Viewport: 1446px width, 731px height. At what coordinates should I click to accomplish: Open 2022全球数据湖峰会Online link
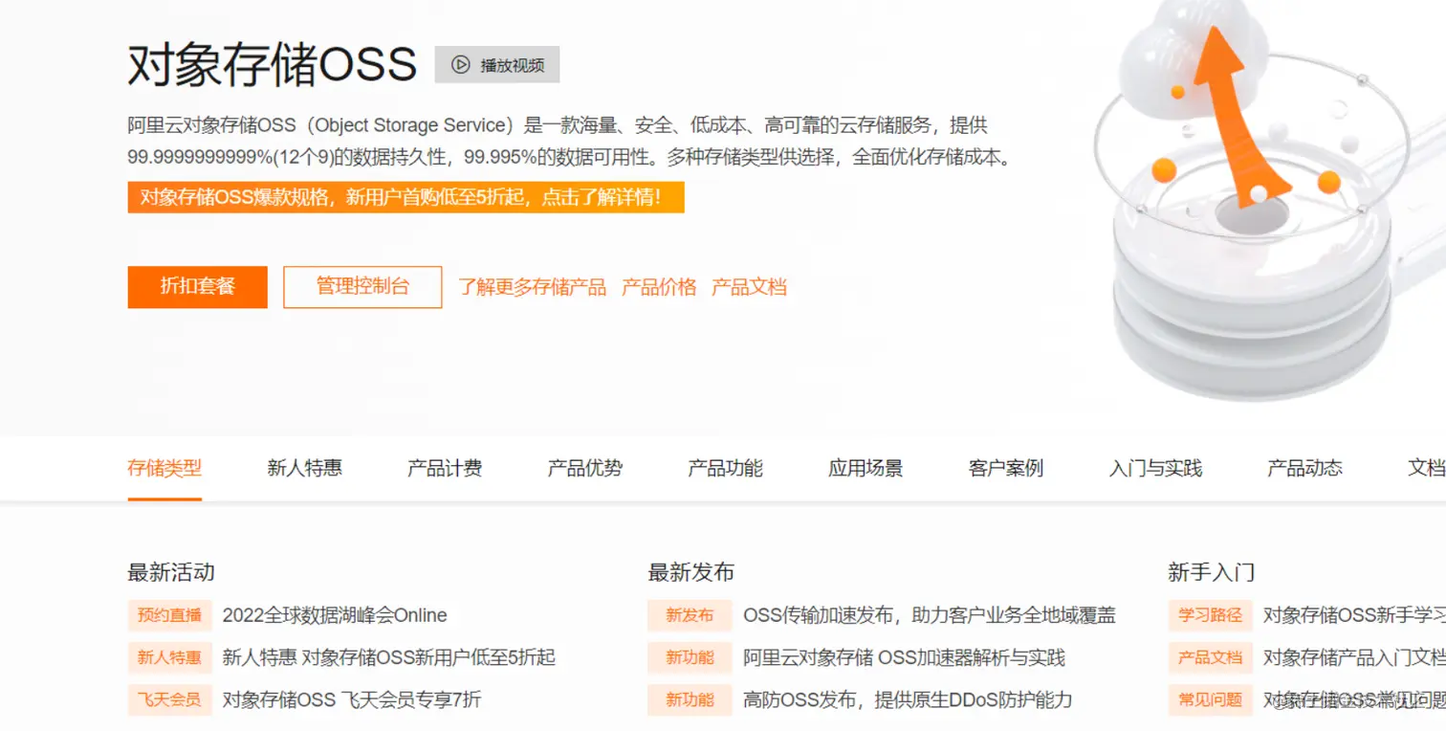point(335,615)
